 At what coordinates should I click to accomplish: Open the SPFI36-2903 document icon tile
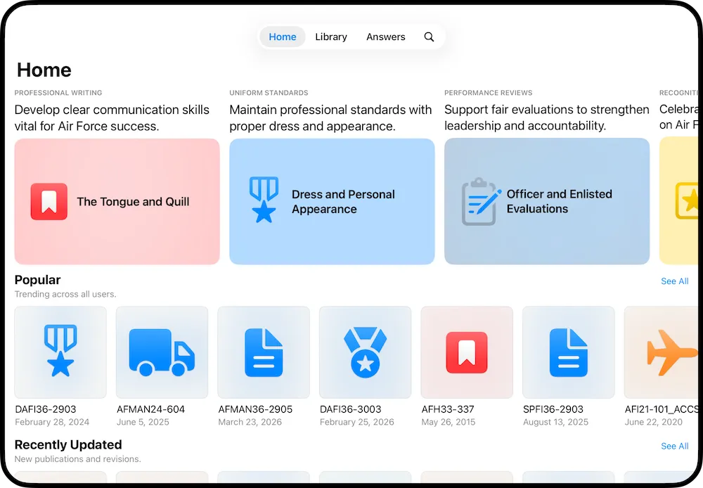coord(569,352)
